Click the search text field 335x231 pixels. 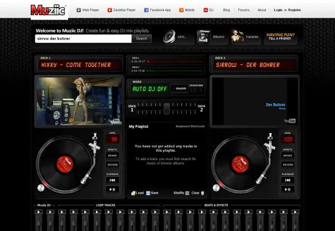point(83,38)
